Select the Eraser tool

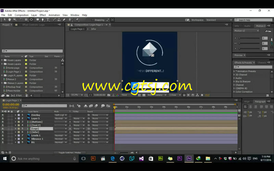64,20
